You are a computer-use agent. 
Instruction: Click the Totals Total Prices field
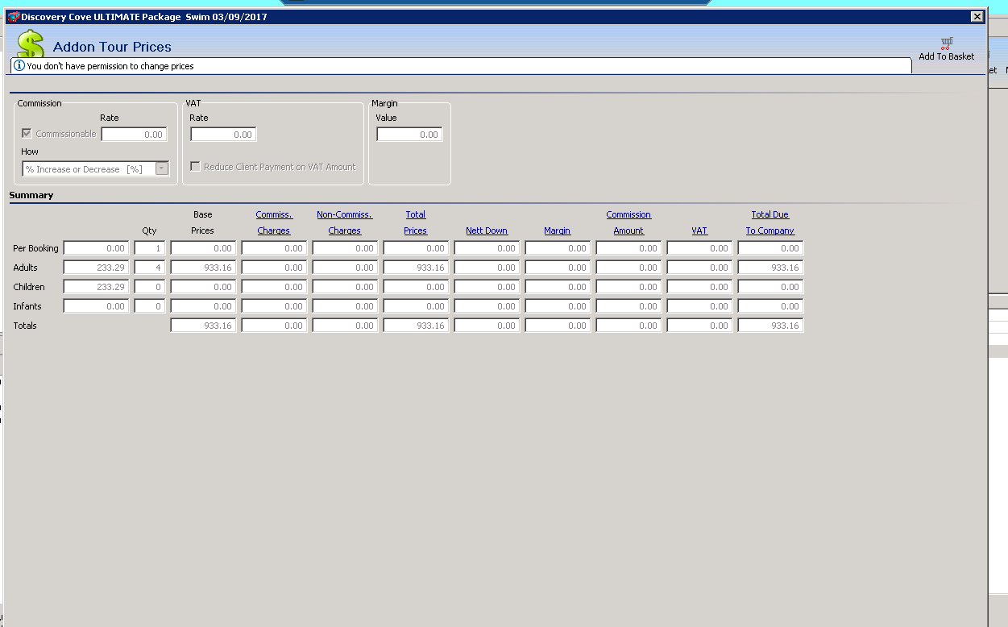pyautogui.click(x=416, y=326)
